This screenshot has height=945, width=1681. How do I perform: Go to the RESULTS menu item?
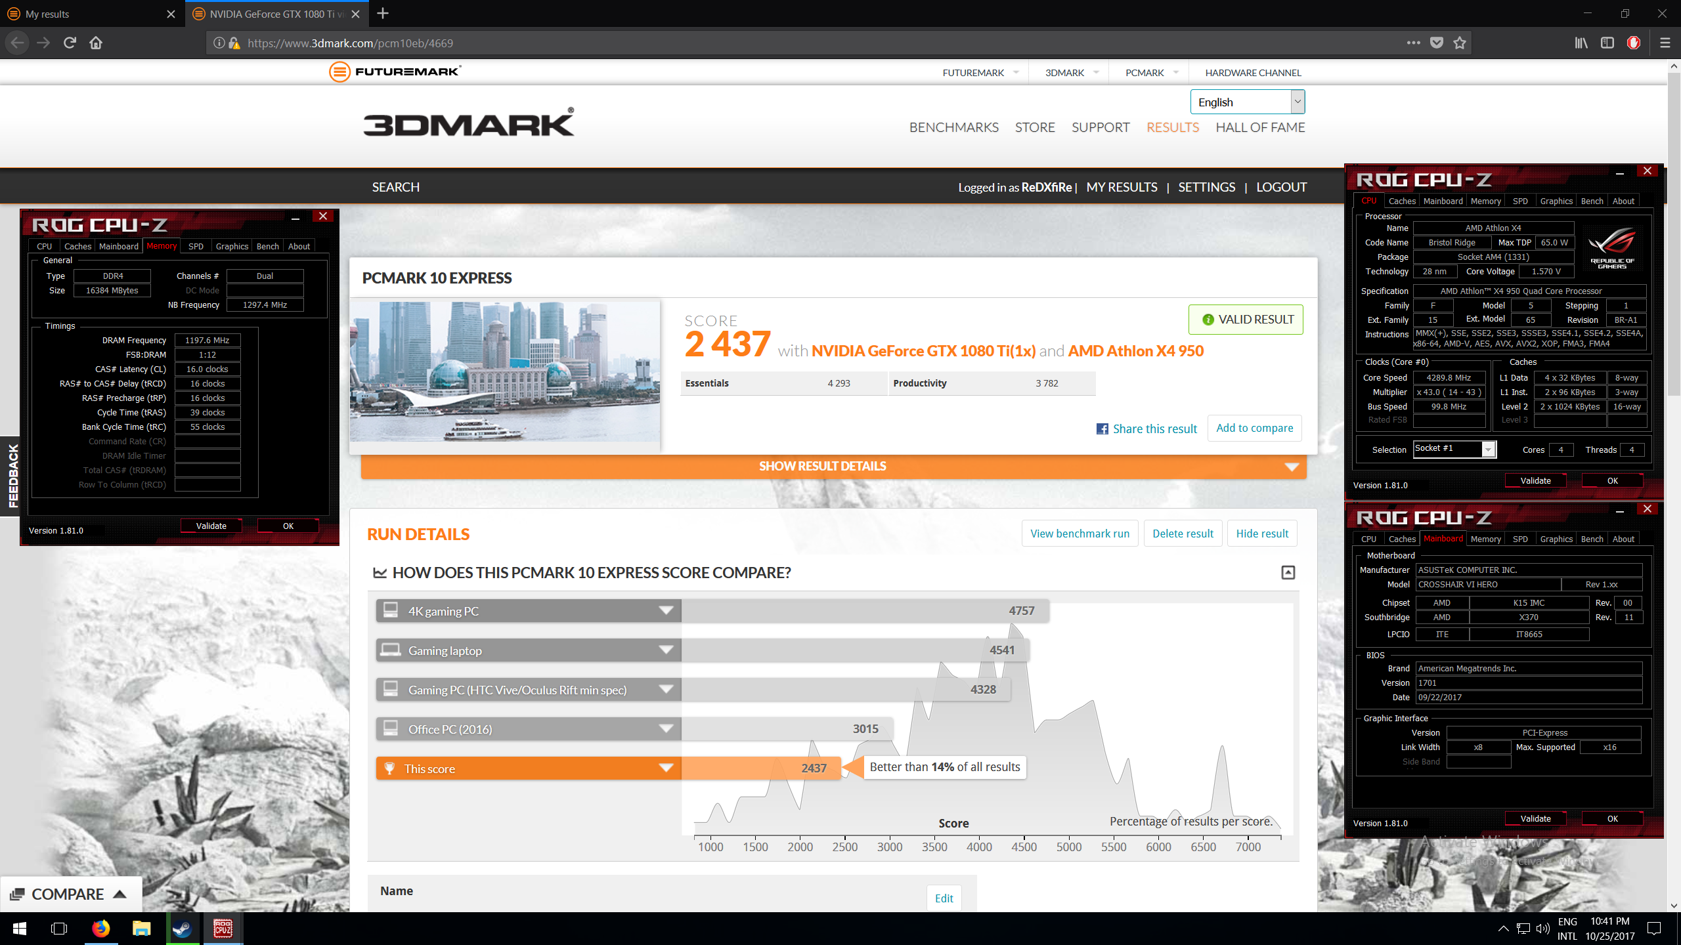(1173, 127)
